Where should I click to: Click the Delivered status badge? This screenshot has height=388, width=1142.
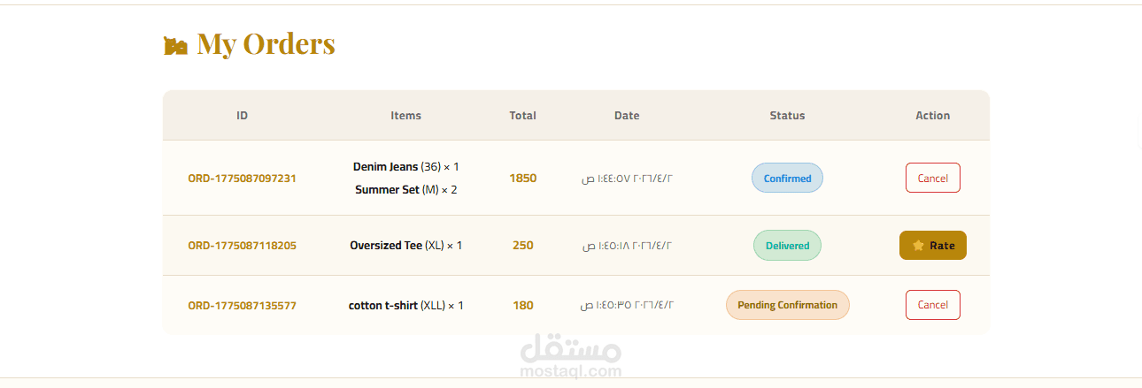(x=787, y=246)
